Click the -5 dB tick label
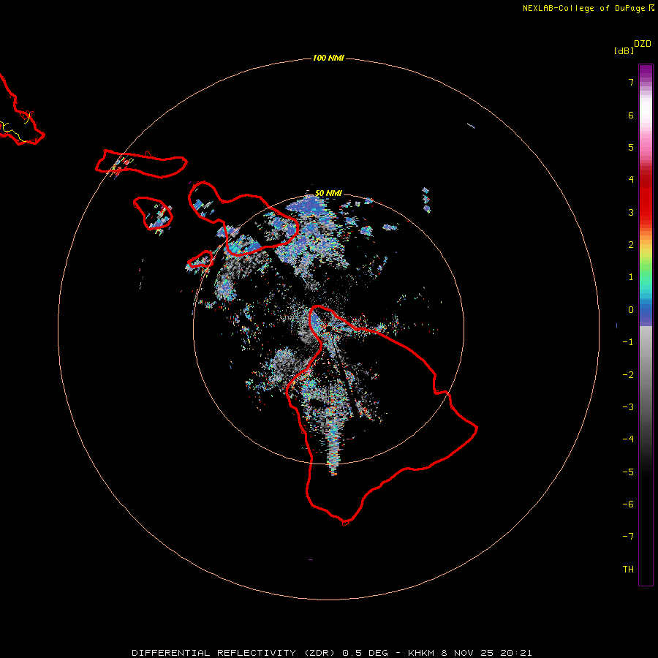 (x=628, y=472)
